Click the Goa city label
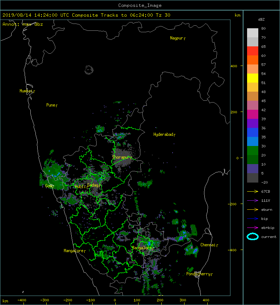 (50, 186)
